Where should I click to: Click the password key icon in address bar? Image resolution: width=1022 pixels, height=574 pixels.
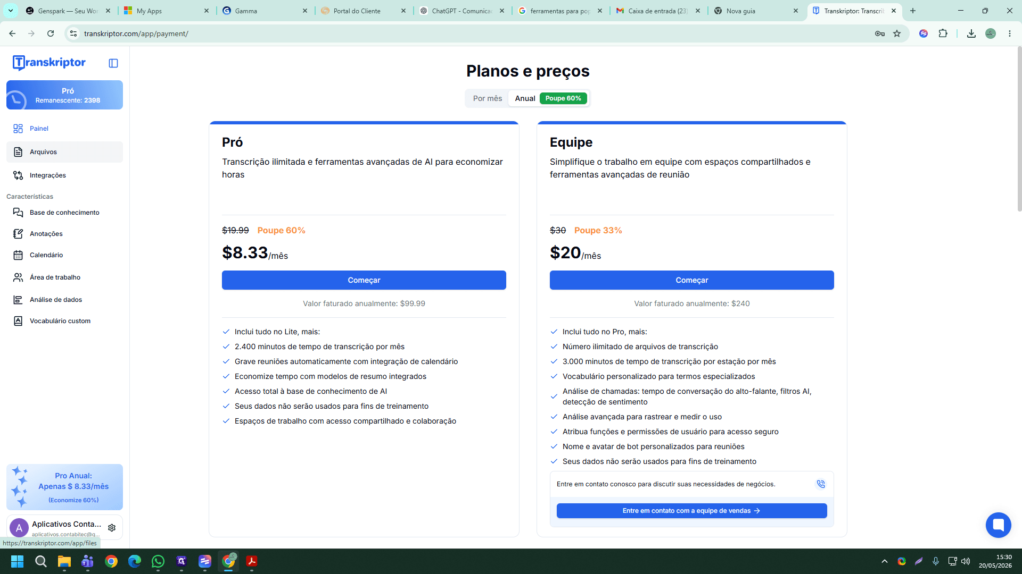coord(880,33)
